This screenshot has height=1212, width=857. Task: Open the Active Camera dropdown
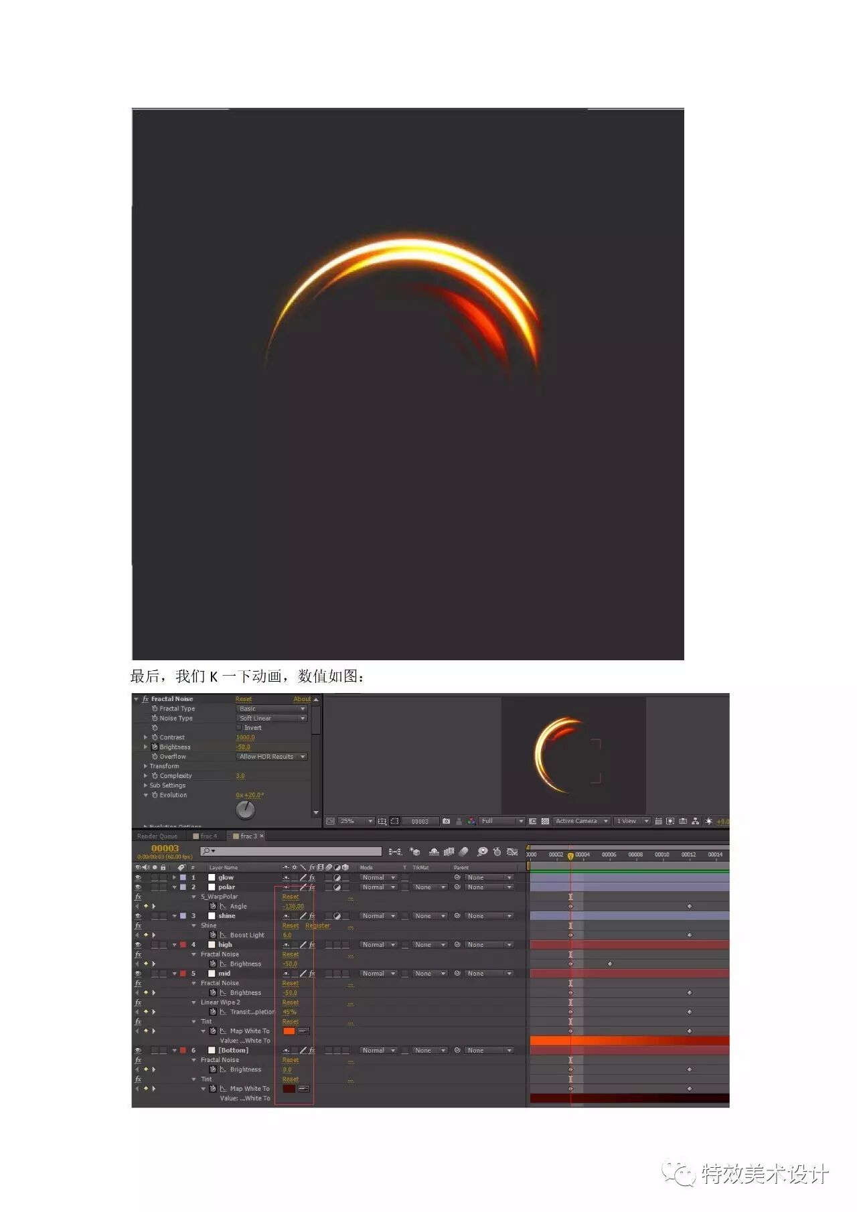(x=581, y=821)
